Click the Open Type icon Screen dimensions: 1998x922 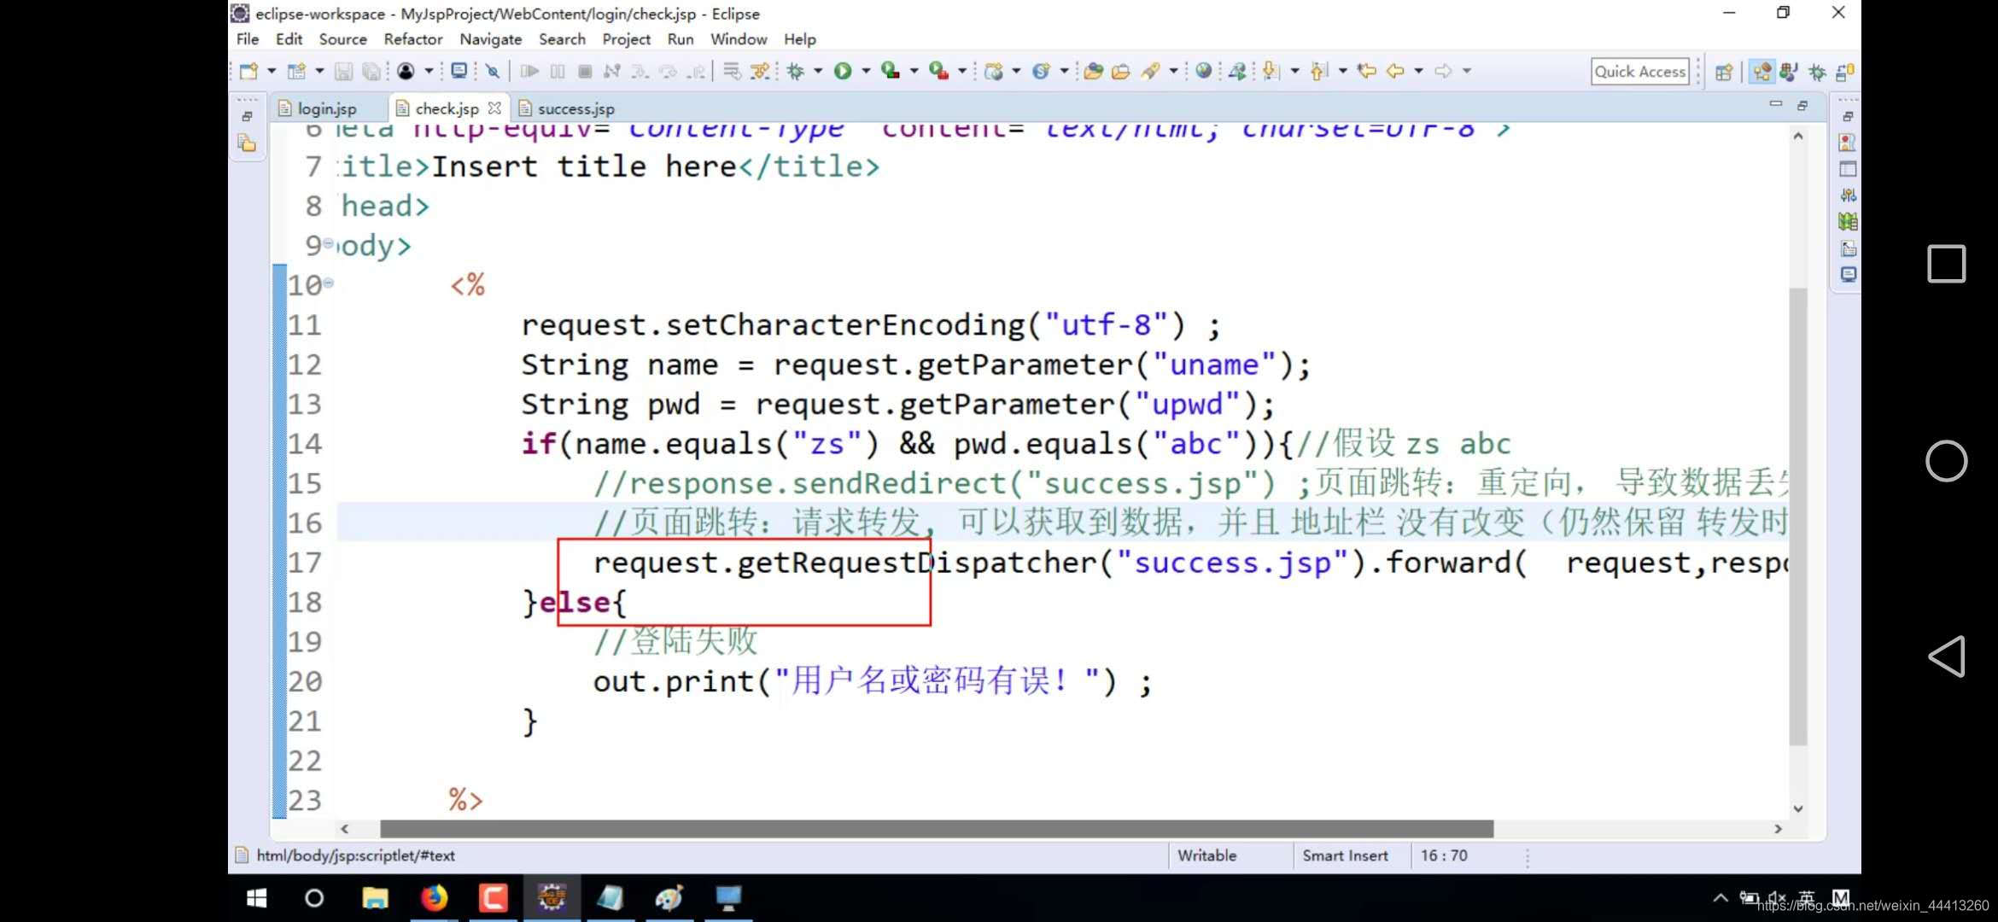[x=1093, y=72]
